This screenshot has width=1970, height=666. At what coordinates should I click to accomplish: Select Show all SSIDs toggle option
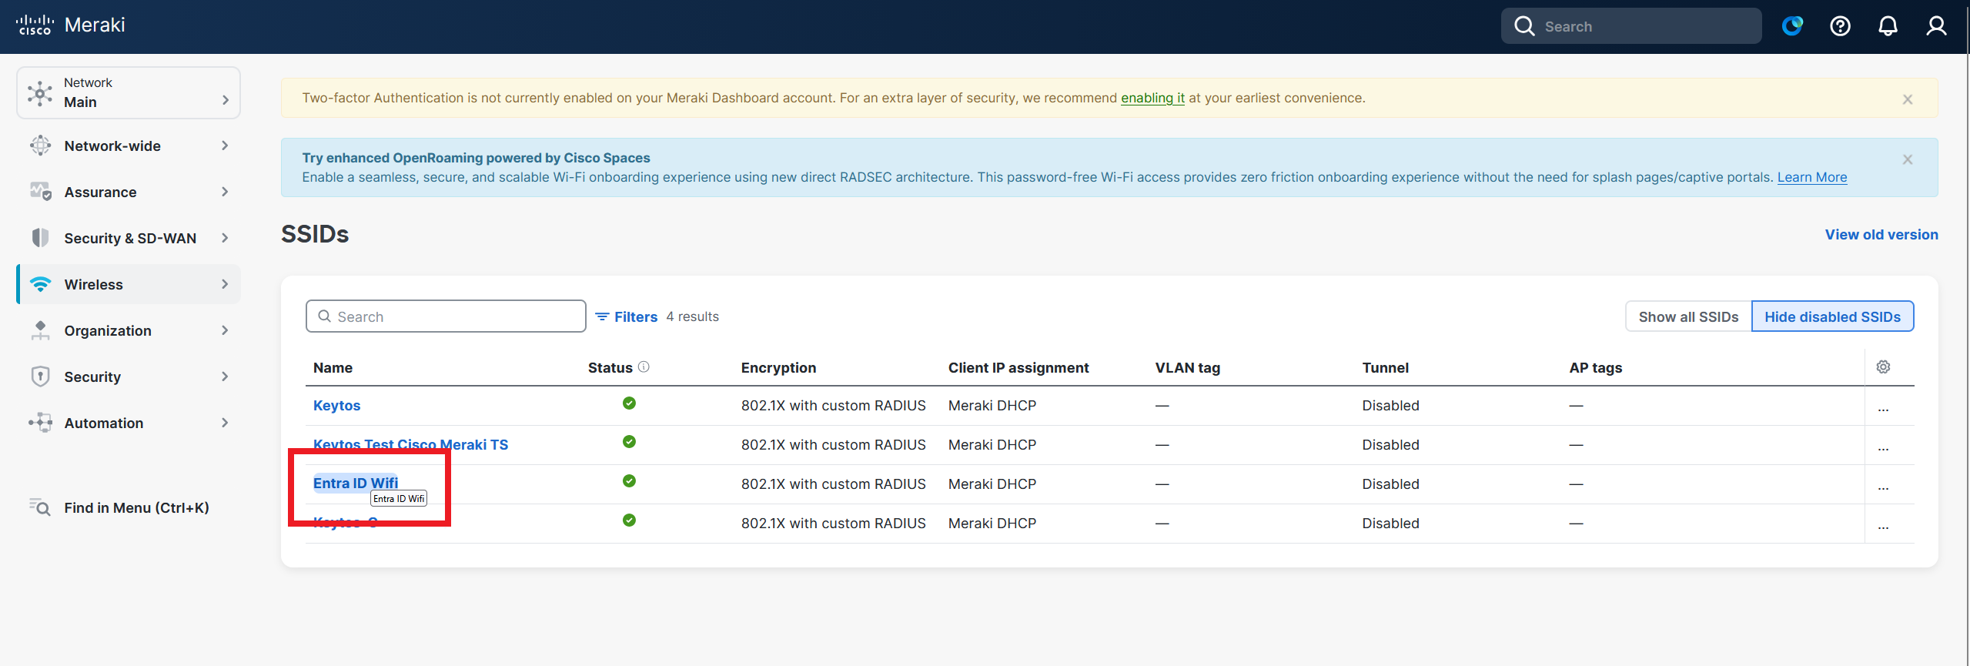pos(1688,316)
